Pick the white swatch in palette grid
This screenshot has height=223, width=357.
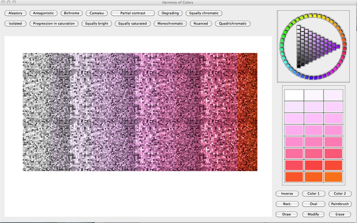294,95
